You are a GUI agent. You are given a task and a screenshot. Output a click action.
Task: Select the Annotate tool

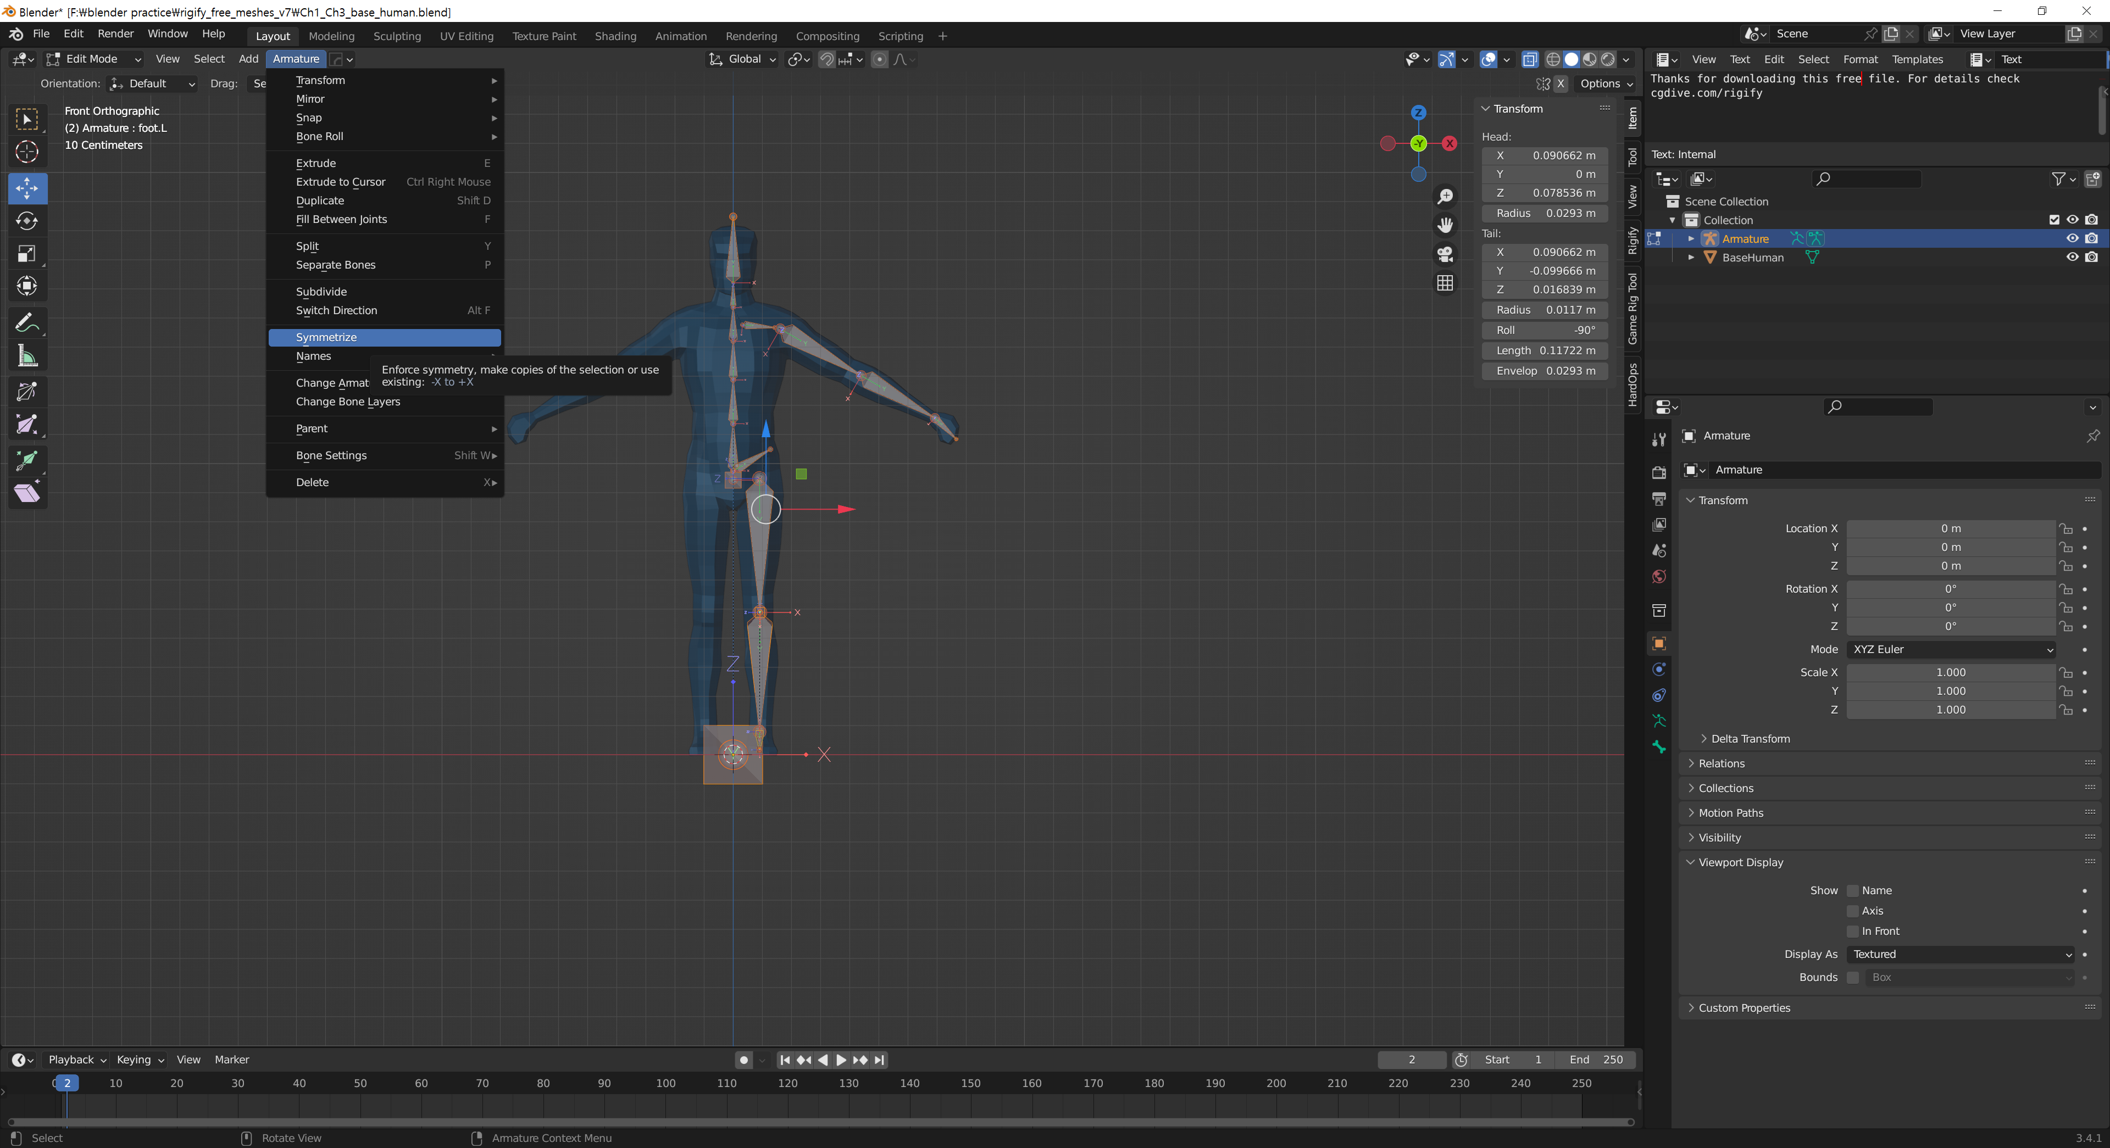click(27, 324)
